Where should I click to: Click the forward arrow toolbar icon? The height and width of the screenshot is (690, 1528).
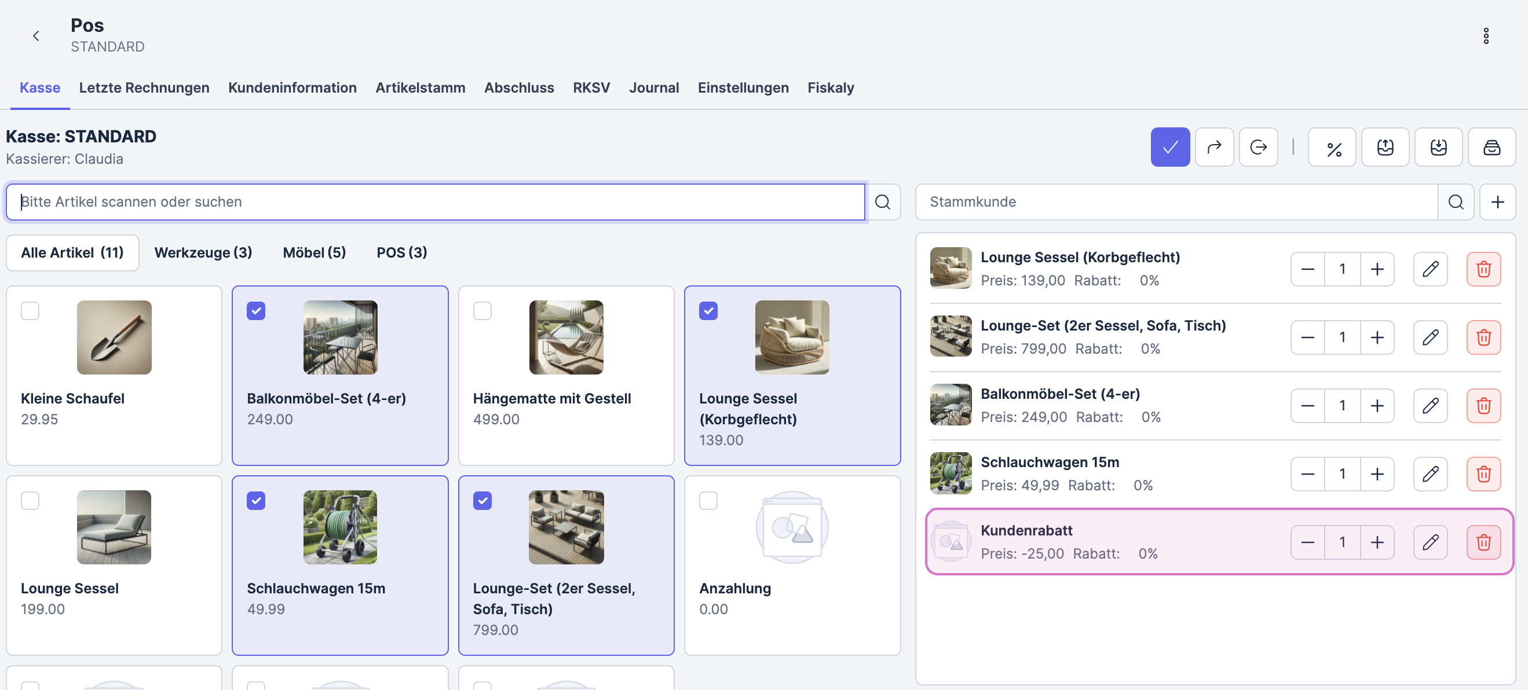pos(1213,147)
